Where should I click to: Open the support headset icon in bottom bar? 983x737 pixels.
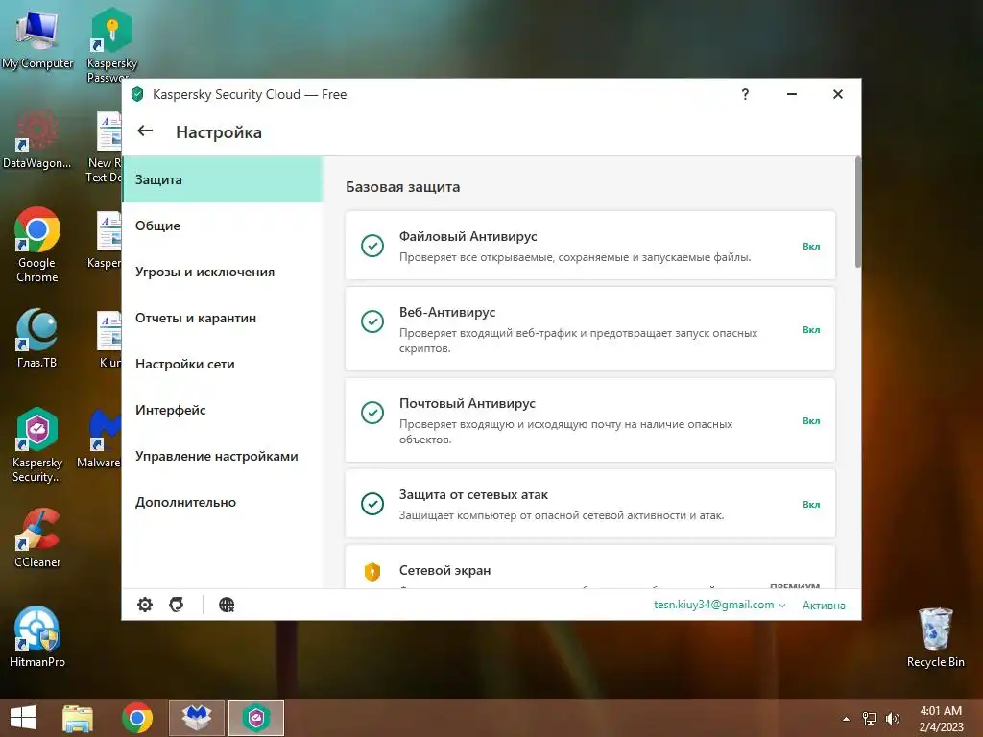pos(177,605)
